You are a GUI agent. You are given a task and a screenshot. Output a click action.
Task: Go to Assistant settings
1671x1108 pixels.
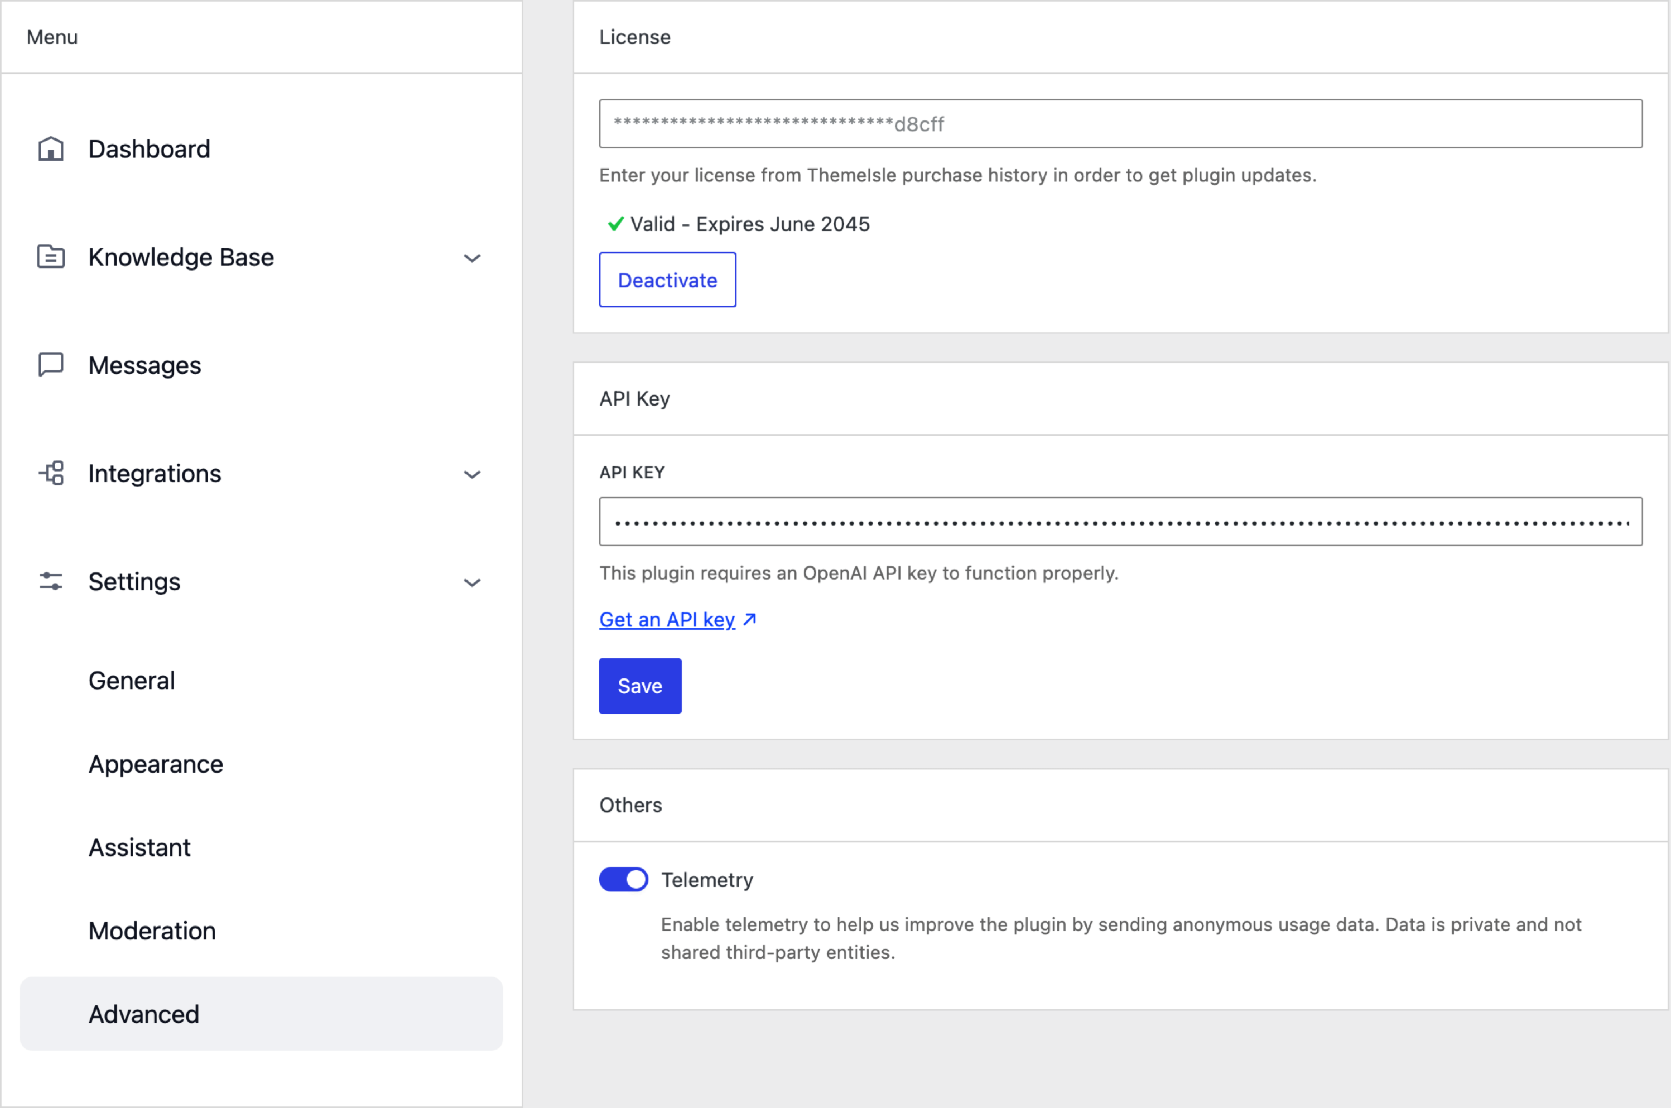(139, 847)
